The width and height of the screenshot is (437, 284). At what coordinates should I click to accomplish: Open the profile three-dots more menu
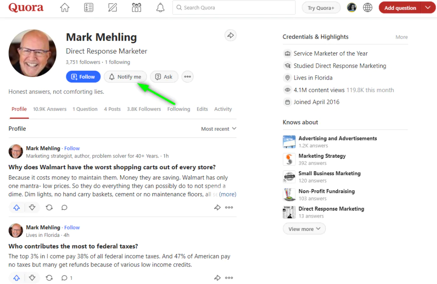point(187,77)
